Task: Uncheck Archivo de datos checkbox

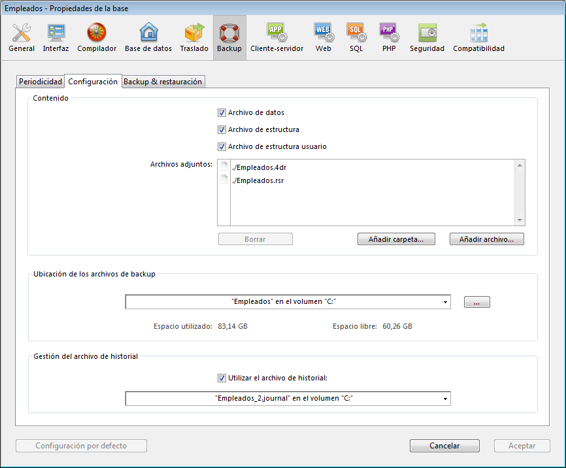Action: [x=222, y=112]
